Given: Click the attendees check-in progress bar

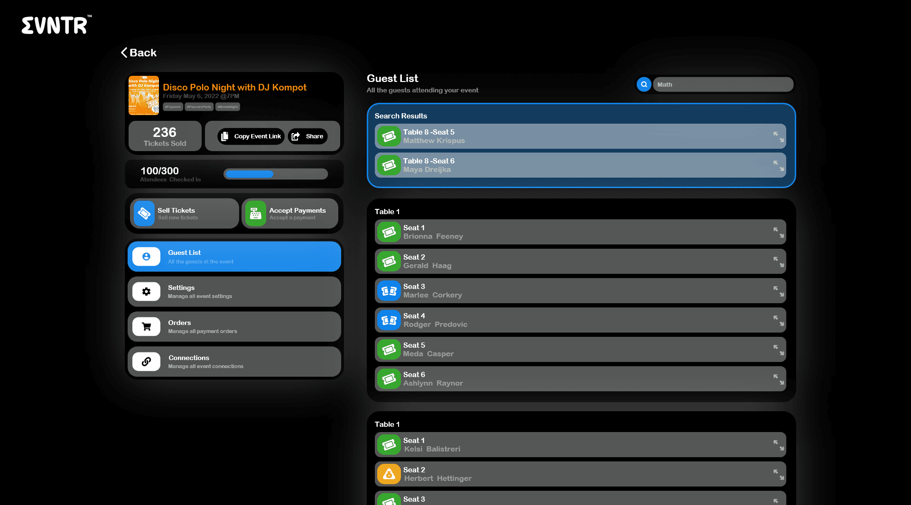Looking at the screenshot, I should [x=275, y=174].
